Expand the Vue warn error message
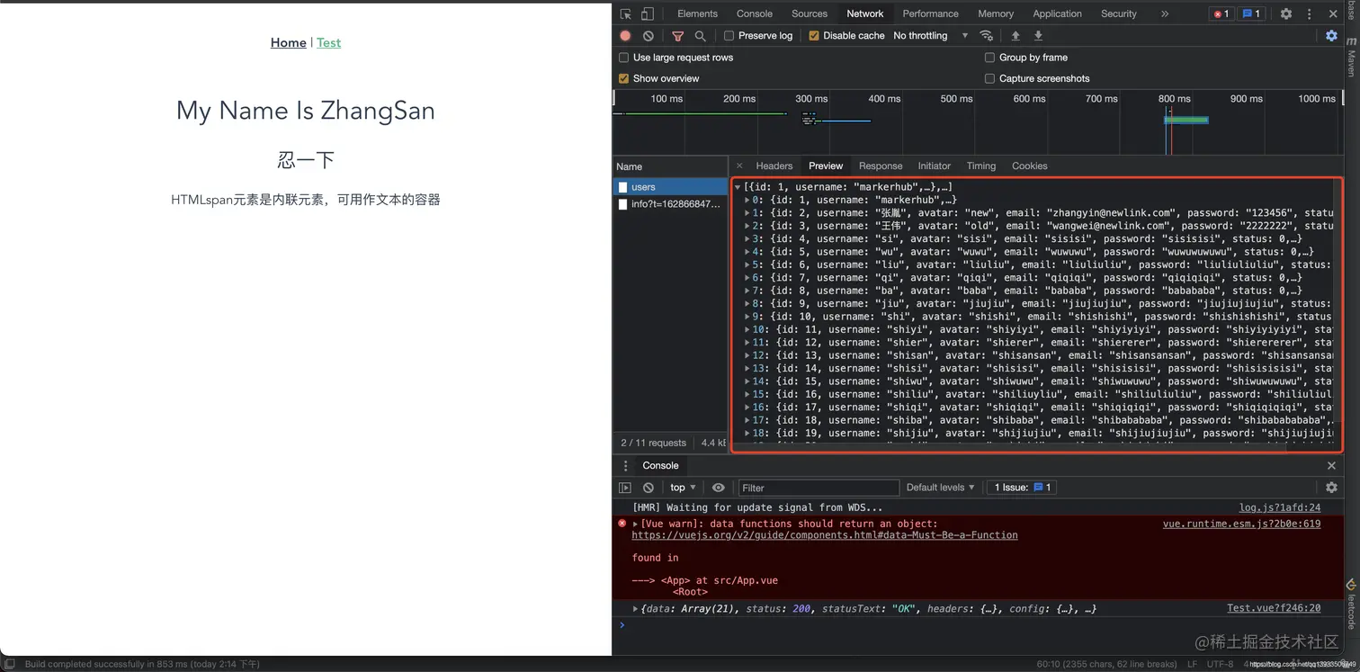The image size is (1360, 672). 636,524
